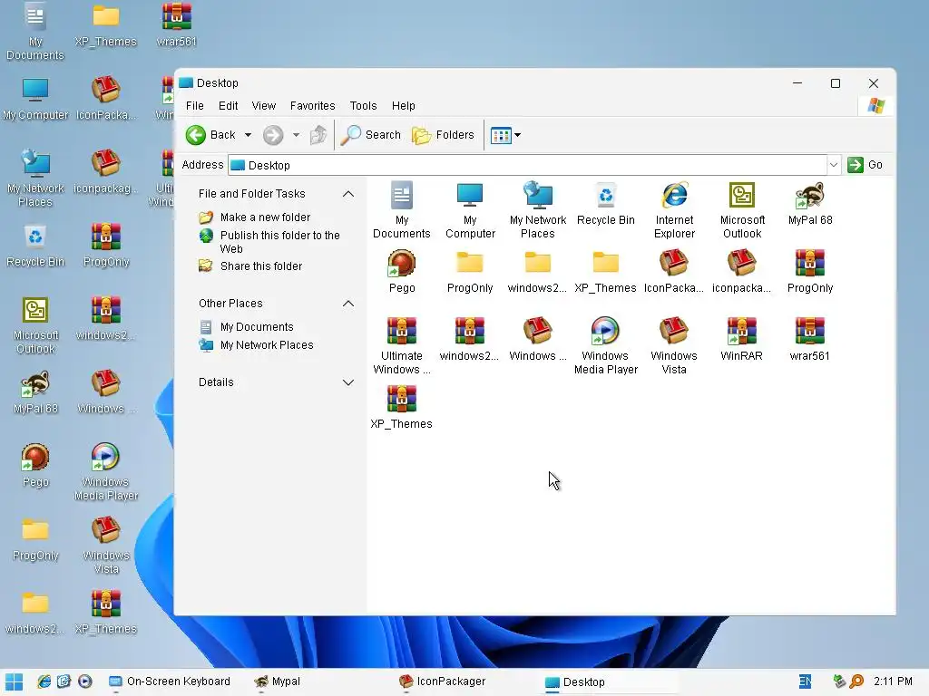This screenshot has width=929, height=696.
Task: Open the Favorites menu
Action: click(x=312, y=105)
